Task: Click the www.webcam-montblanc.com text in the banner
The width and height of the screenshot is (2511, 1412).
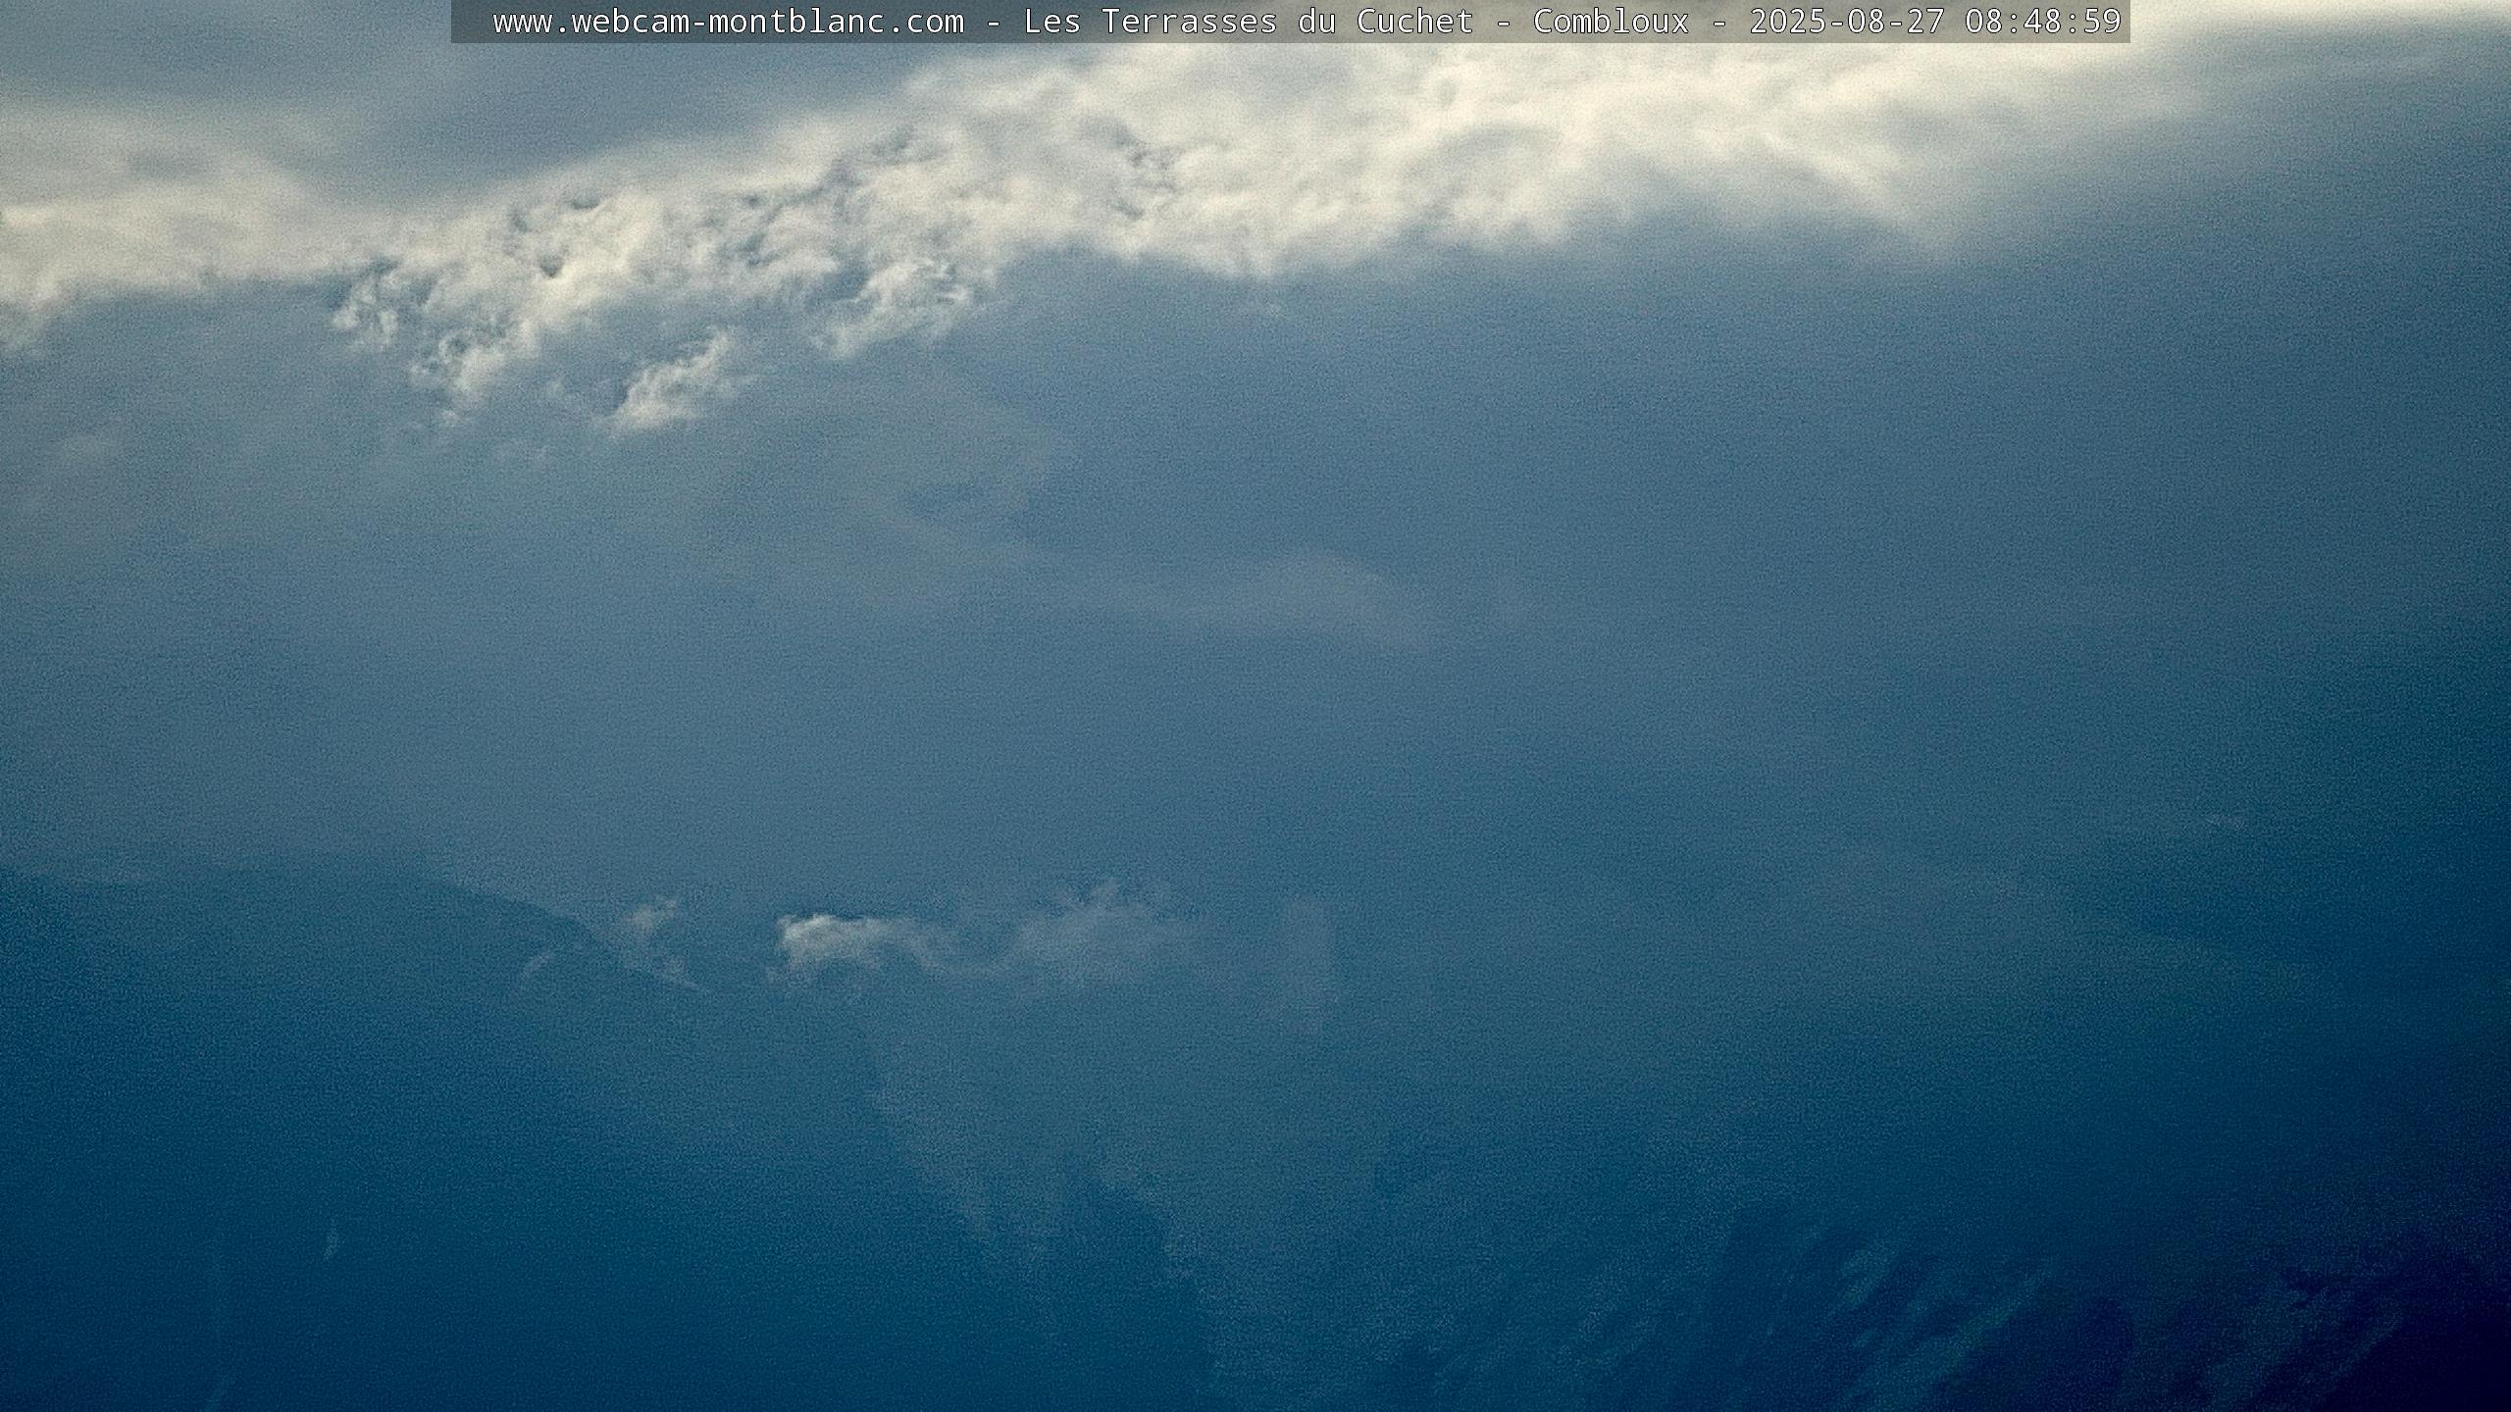Action: 728,22
